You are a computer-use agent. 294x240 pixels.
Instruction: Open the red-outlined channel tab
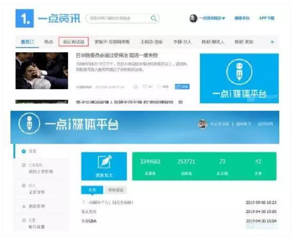(73, 42)
